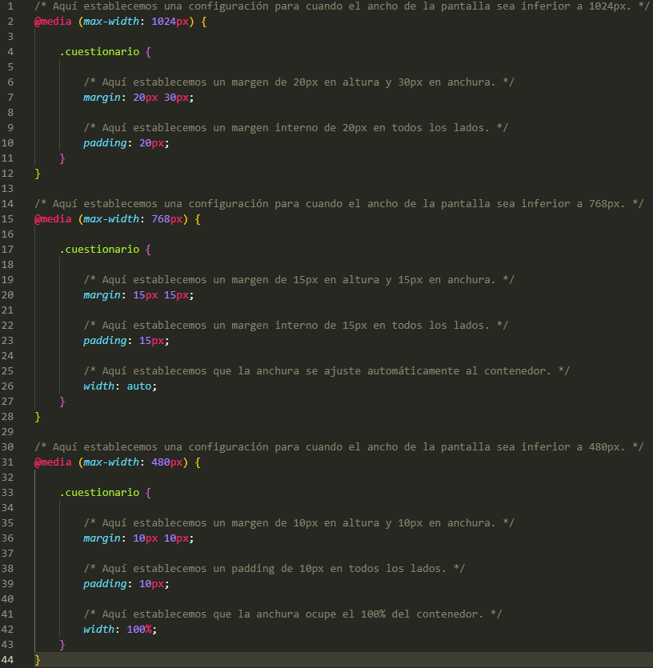Viewport: 653px width, 668px height.
Task: Click the width 100% value on line 42
Action: 139,630
